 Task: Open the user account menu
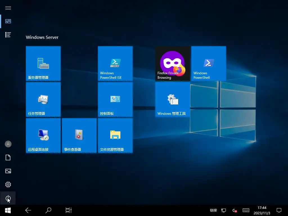point(8,144)
